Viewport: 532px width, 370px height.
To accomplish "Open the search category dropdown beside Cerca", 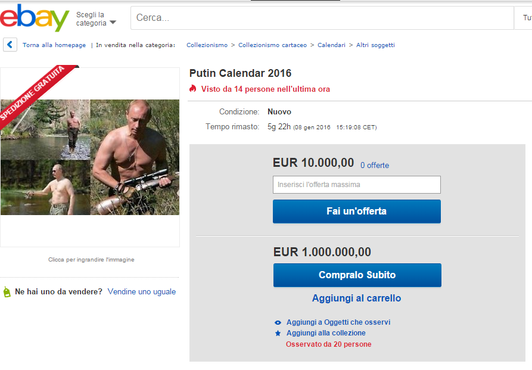I will click(x=525, y=18).
